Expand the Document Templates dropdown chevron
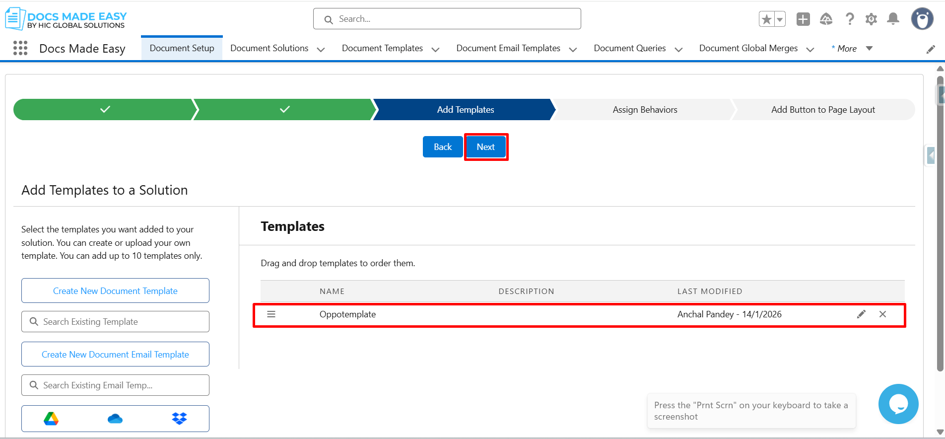This screenshot has width=945, height=439. pyautogui.click(x=435, y=49)
